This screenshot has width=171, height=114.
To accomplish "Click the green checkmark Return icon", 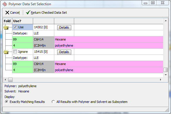I will click(28, 13).
